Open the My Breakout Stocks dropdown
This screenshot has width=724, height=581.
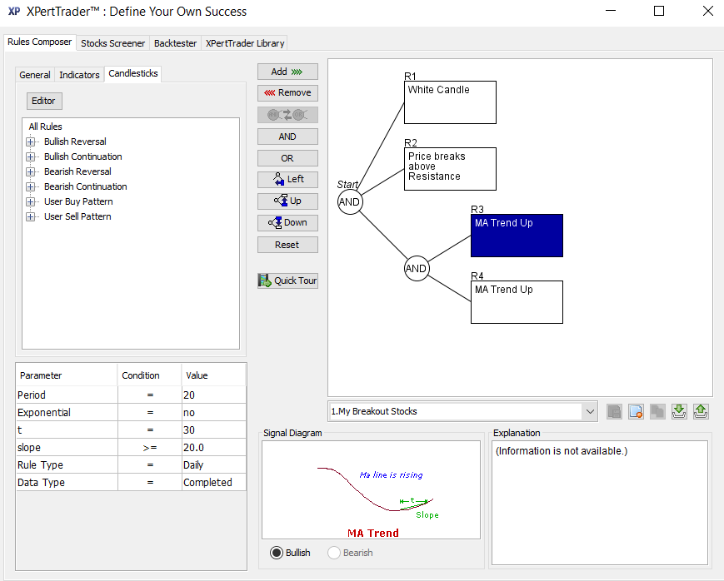click(x=590, y=411)
